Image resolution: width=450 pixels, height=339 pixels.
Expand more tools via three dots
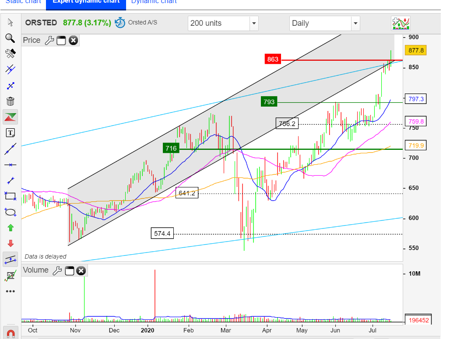click(11, 291)
